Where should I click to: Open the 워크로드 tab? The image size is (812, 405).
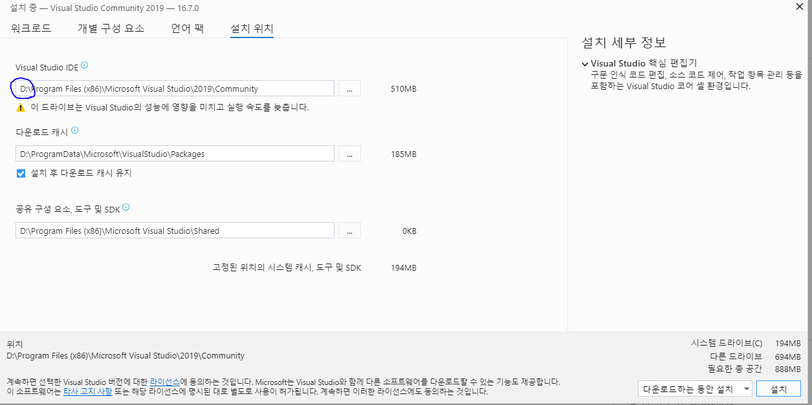click(31, 28)
